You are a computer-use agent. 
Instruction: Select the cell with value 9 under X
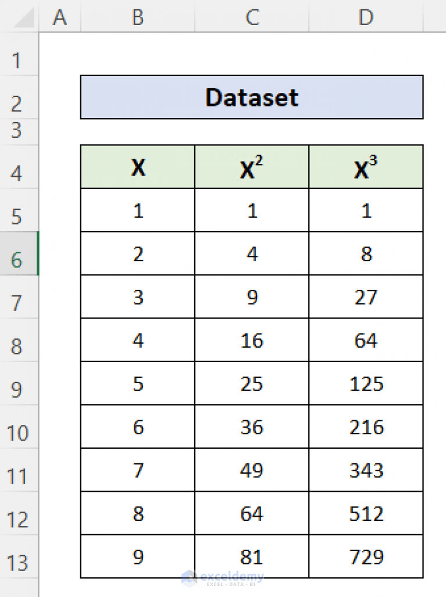(137, 556)
